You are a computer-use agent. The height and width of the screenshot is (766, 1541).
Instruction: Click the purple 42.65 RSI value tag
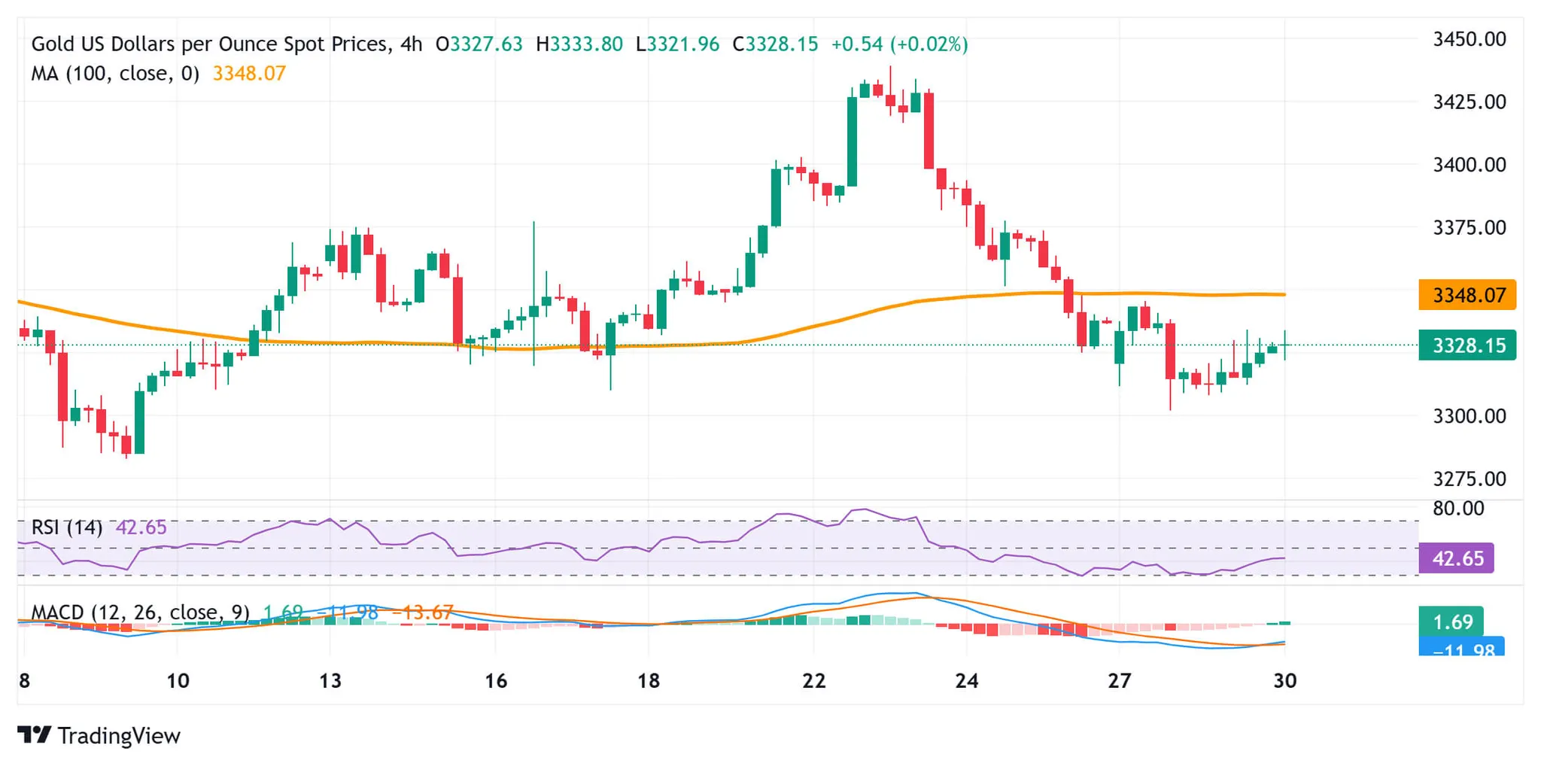[1456, 558]
